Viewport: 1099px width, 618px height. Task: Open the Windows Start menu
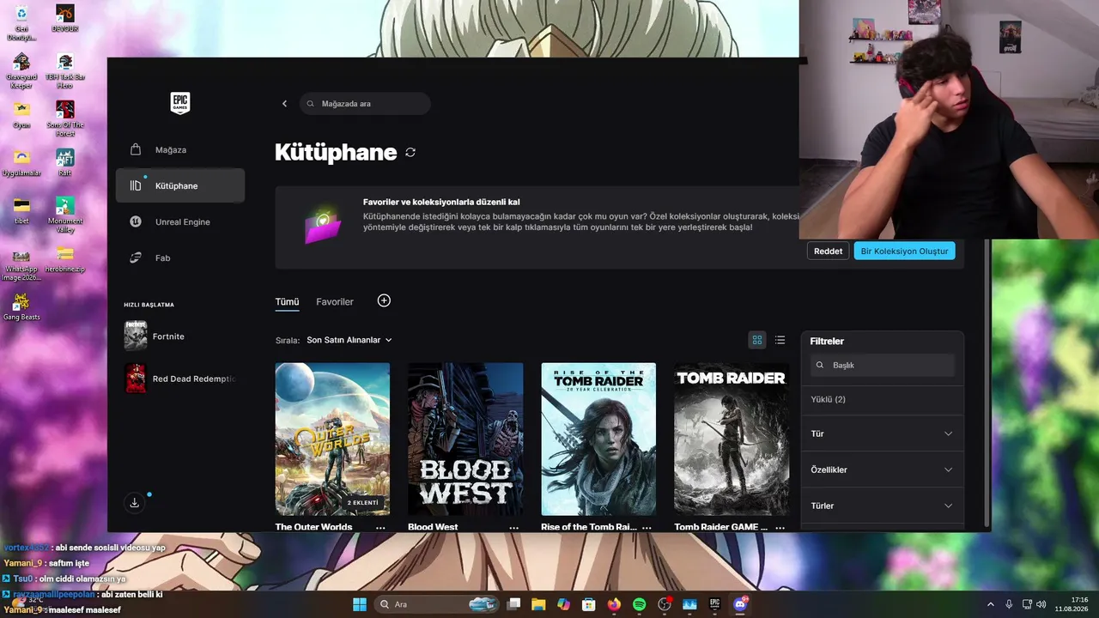(359, 604)
